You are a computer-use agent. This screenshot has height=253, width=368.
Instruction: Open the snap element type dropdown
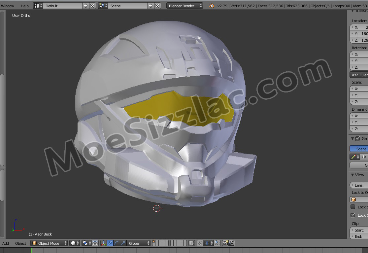(x=208, y=243)
